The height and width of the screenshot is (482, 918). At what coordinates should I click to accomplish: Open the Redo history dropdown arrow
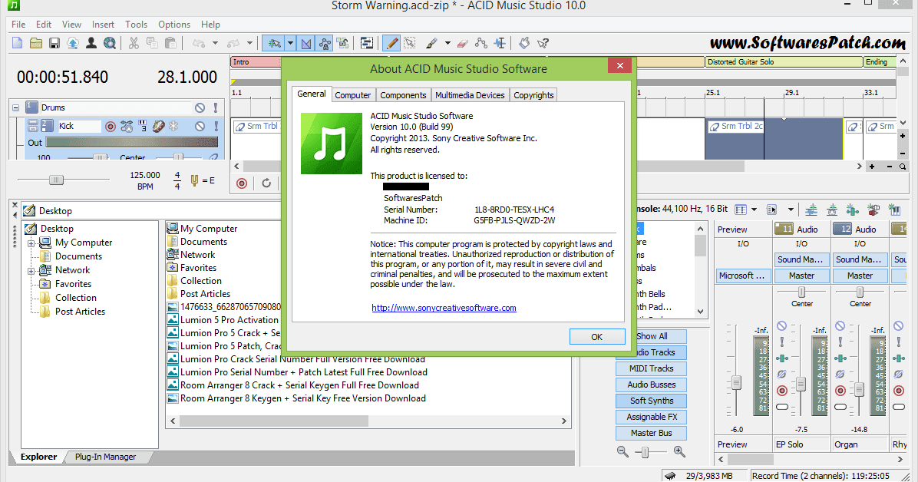pyautogui.click(x=249, y=43)
